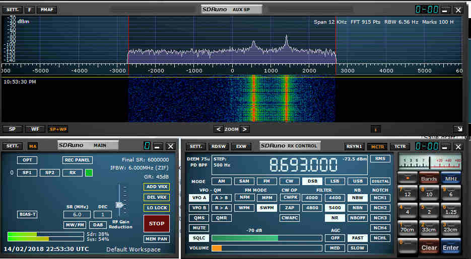Click the keypad Clear button
The height and width of the screenshot is (259, 471).
tap(429, 246)
